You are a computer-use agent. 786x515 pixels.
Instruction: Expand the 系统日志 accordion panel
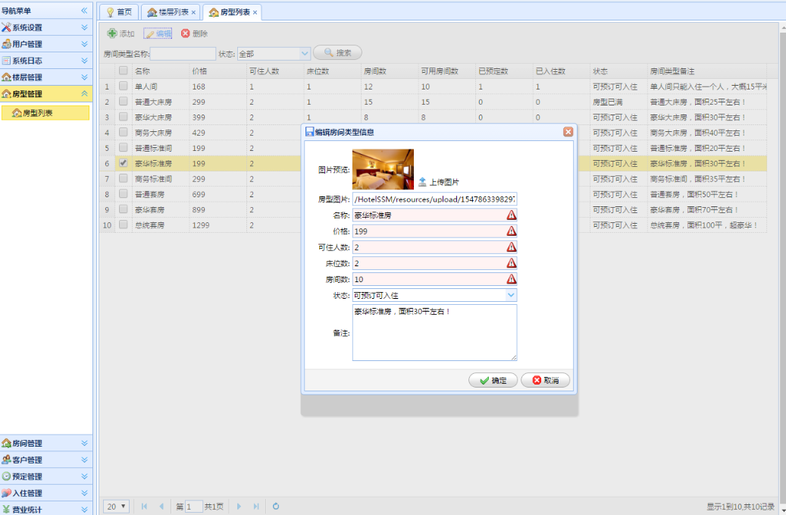tap(46, 61)
